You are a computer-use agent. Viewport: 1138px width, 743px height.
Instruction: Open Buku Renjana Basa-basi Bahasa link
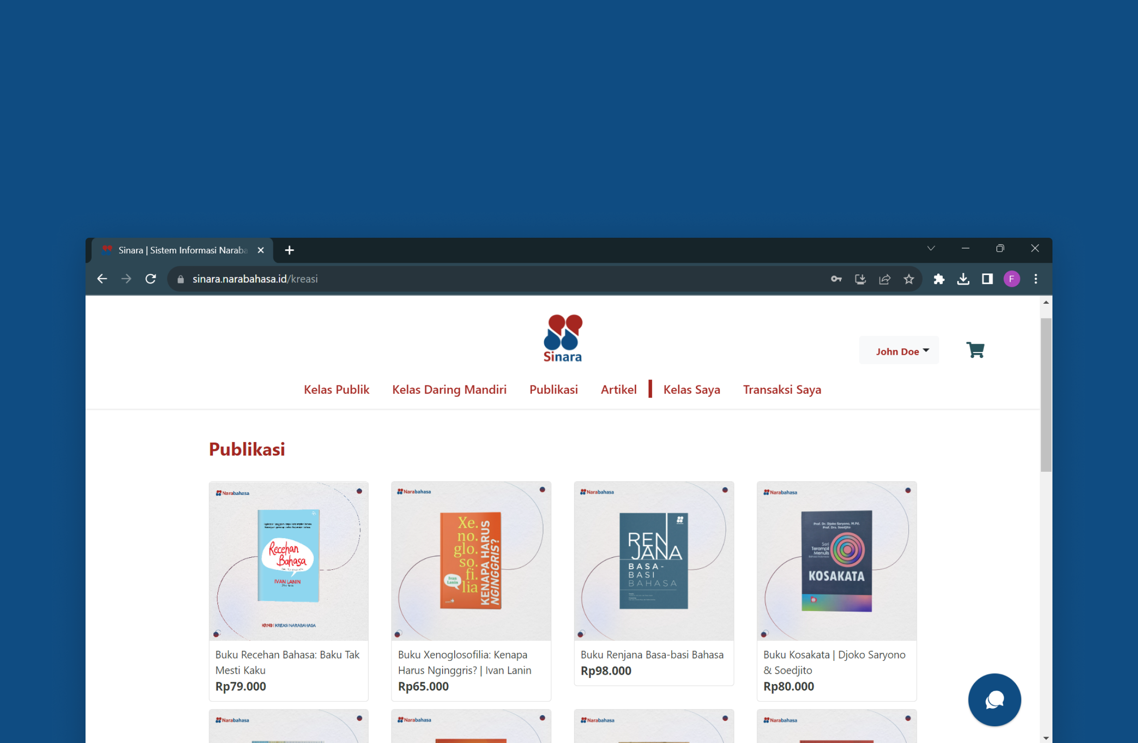pyautogui.click(x=652, y=655)
